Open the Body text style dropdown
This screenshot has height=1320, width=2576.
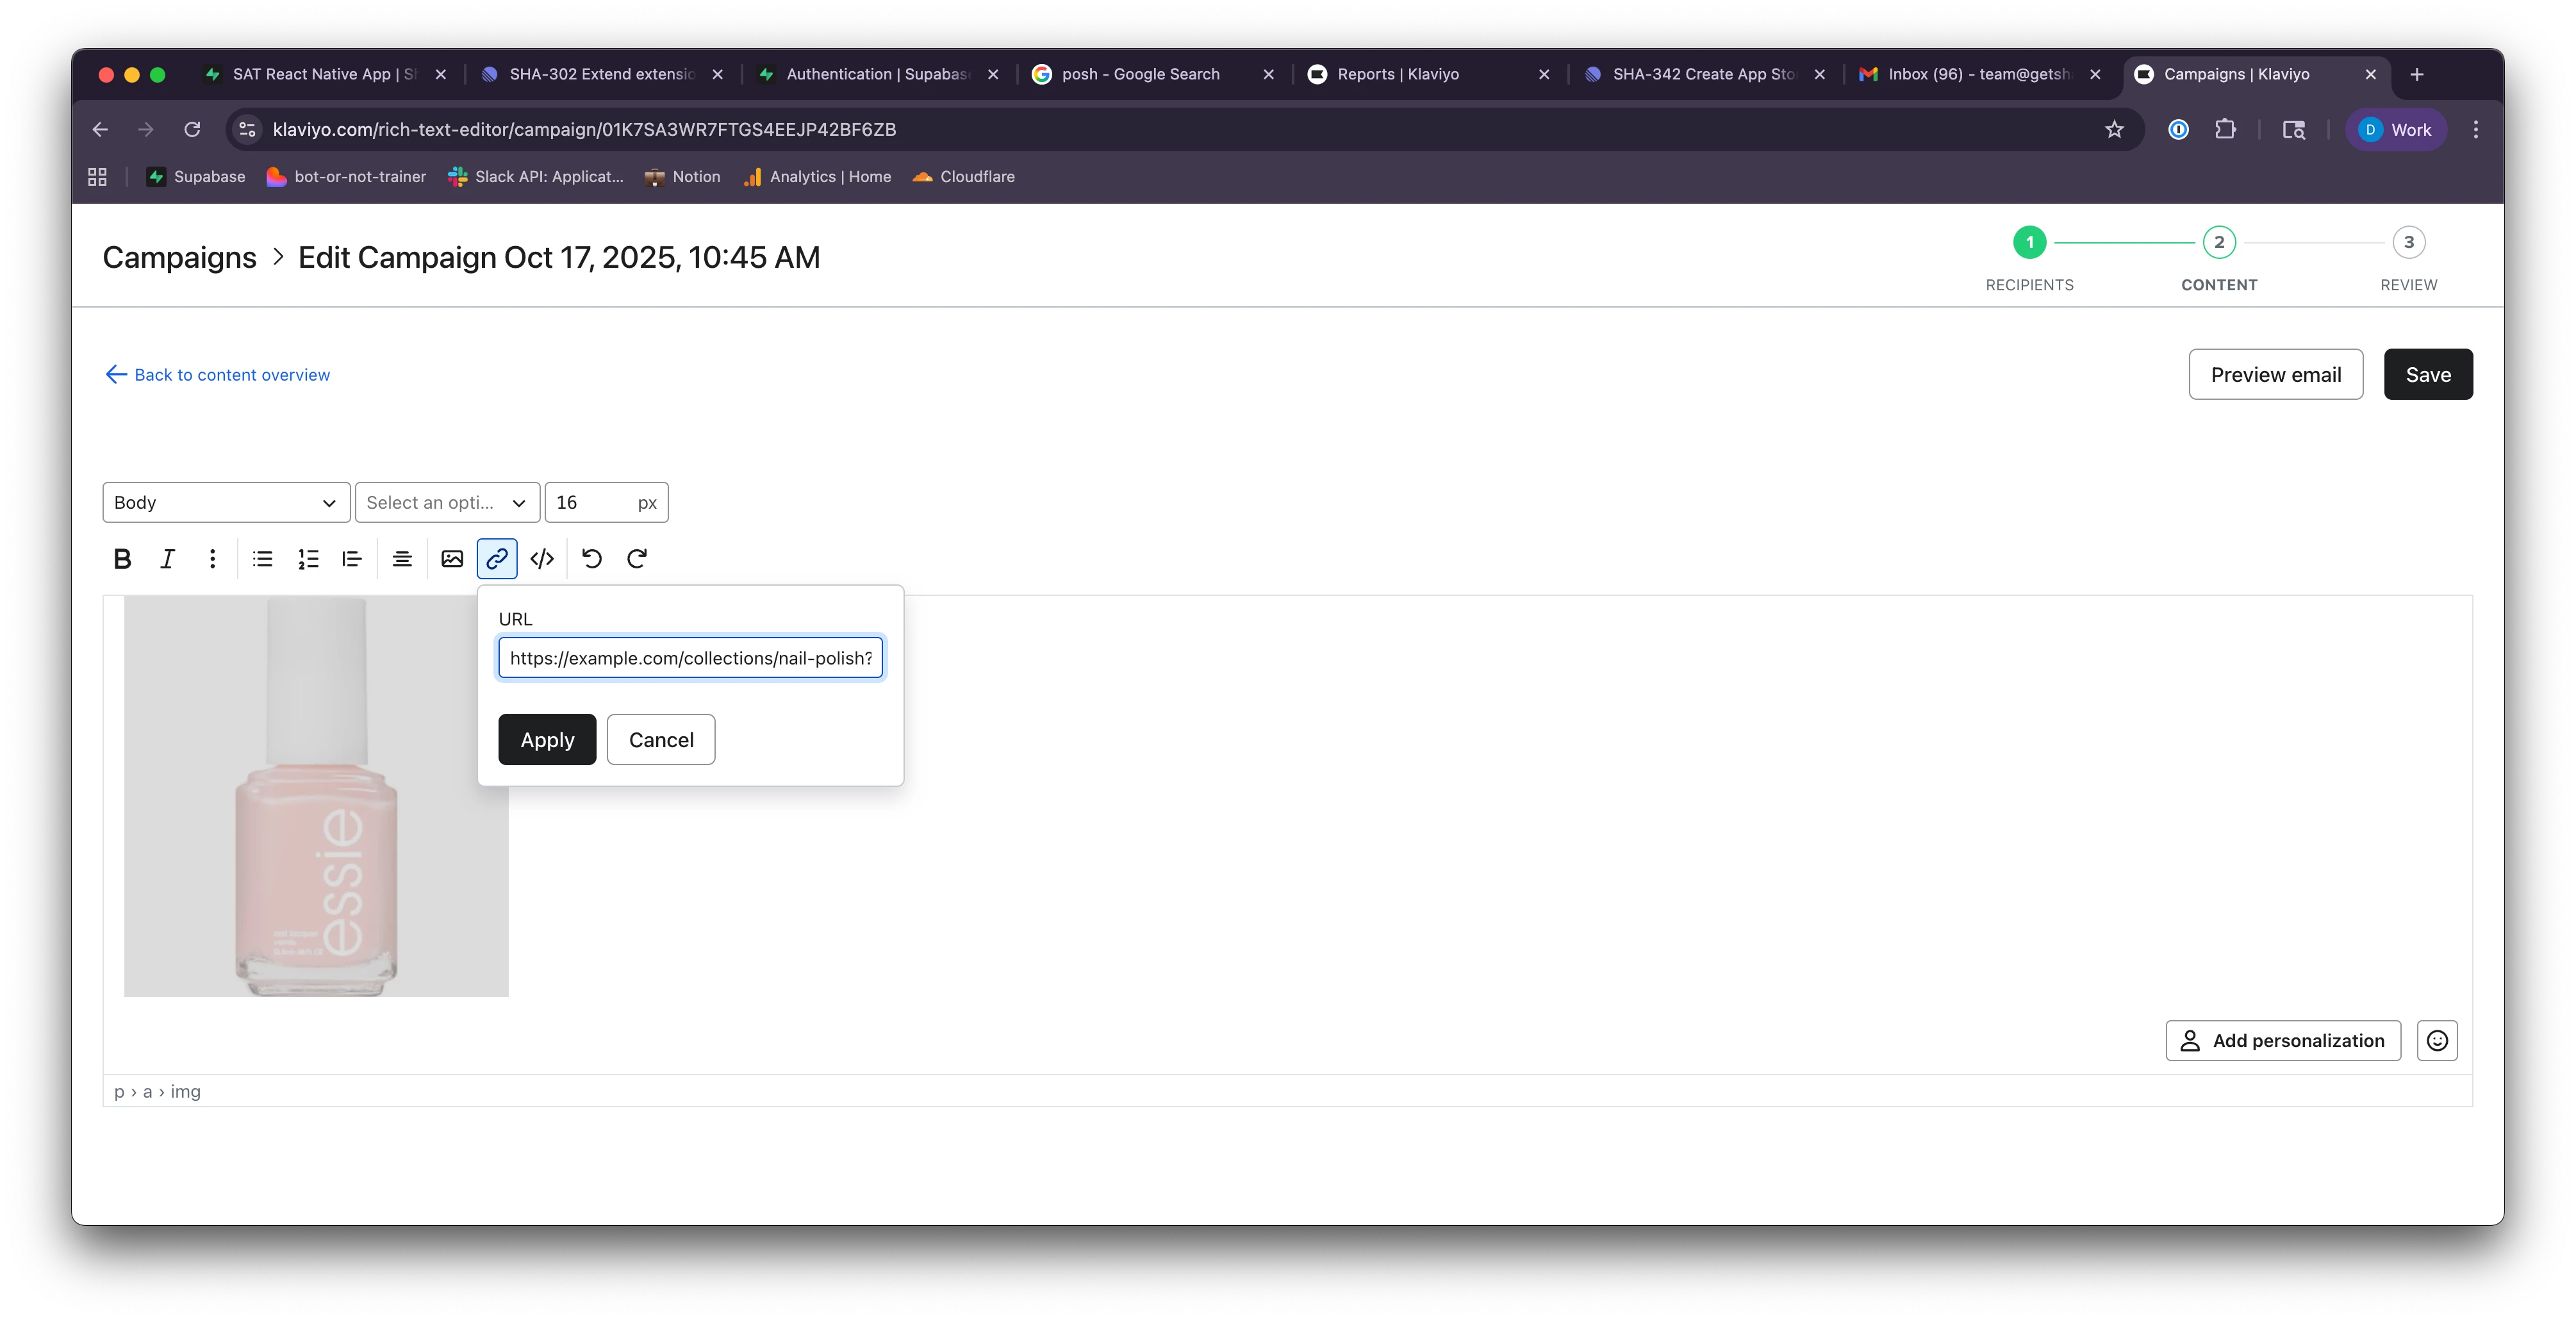pyautogui.click(x=226, y=503)
